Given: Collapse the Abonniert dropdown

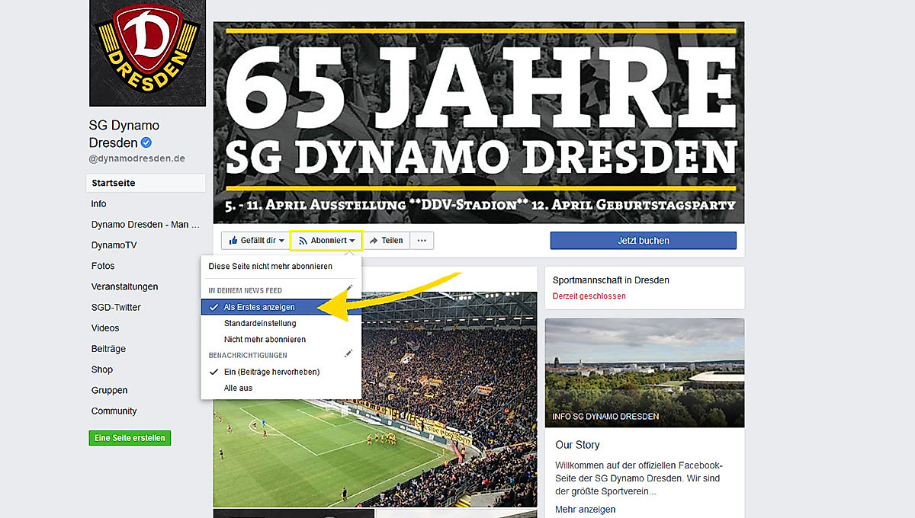Looking at the screenshot, I should [326, 241].
